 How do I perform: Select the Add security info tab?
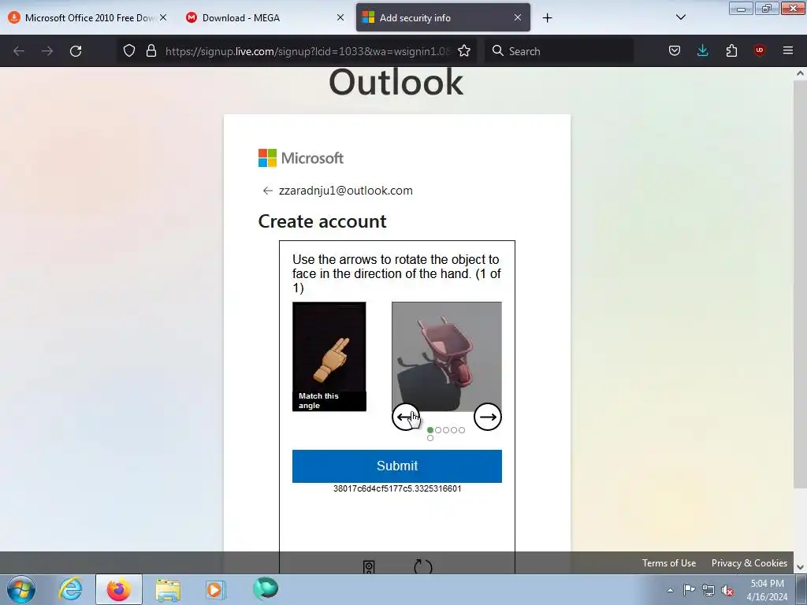point(443,18)
